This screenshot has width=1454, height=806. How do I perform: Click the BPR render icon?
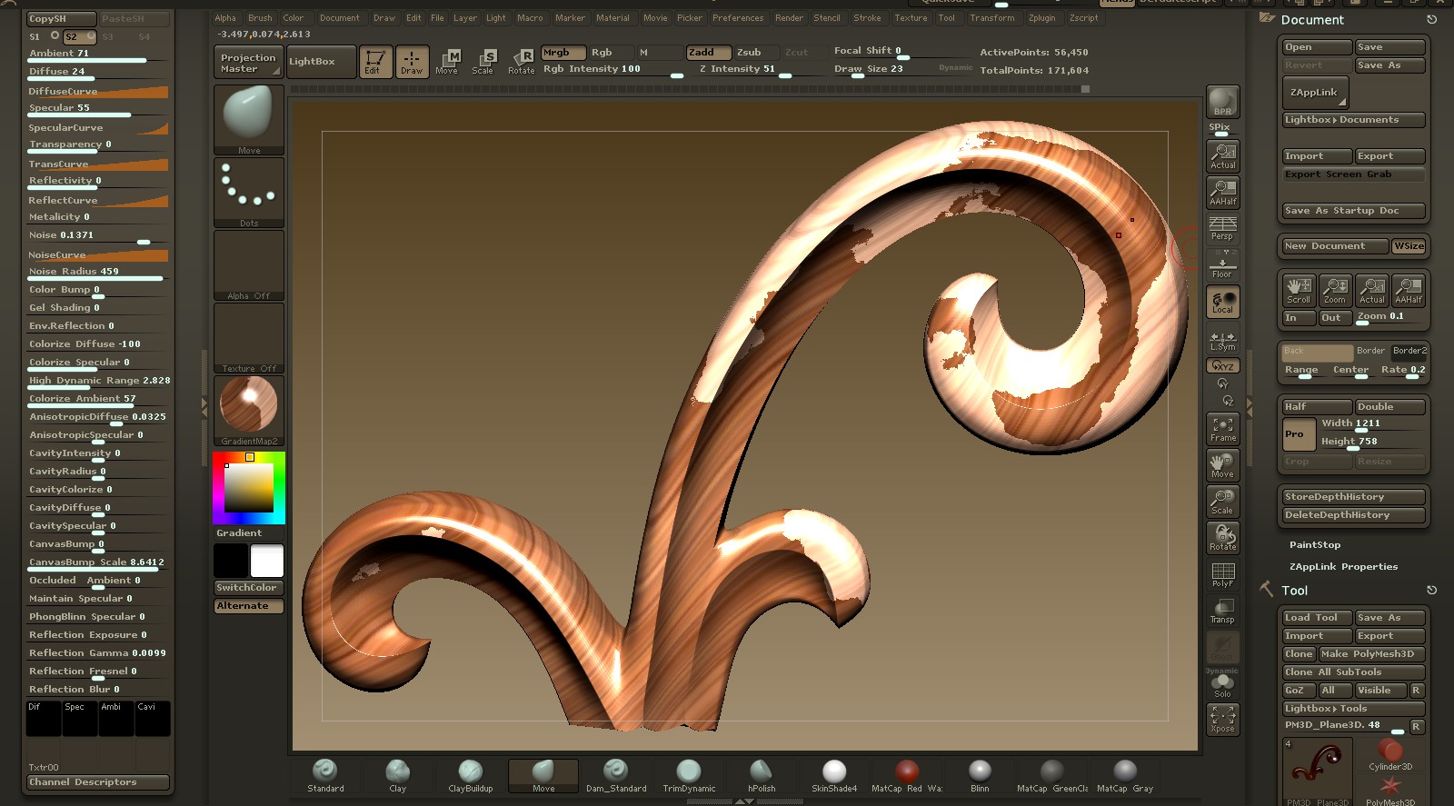[1222, 101]
